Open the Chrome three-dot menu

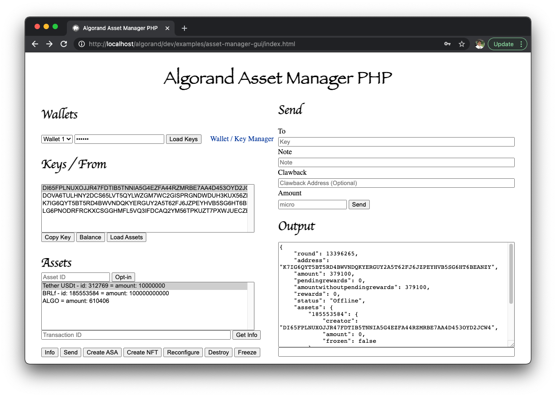coord(521,44)
